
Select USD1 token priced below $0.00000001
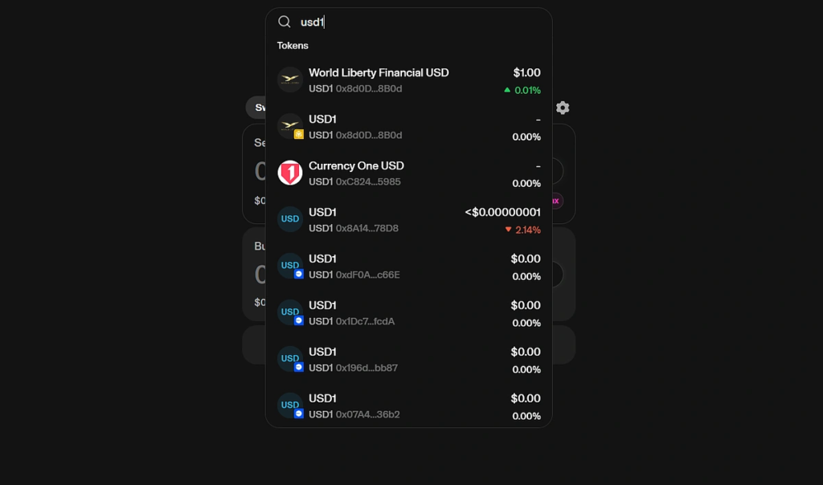(409, 220)
